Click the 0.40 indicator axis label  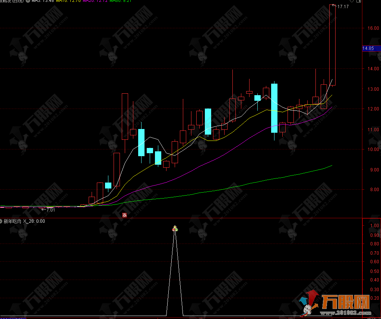click(374, 280)
